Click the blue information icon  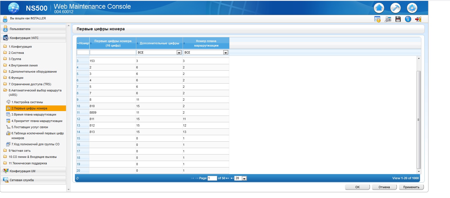[408, 19]
